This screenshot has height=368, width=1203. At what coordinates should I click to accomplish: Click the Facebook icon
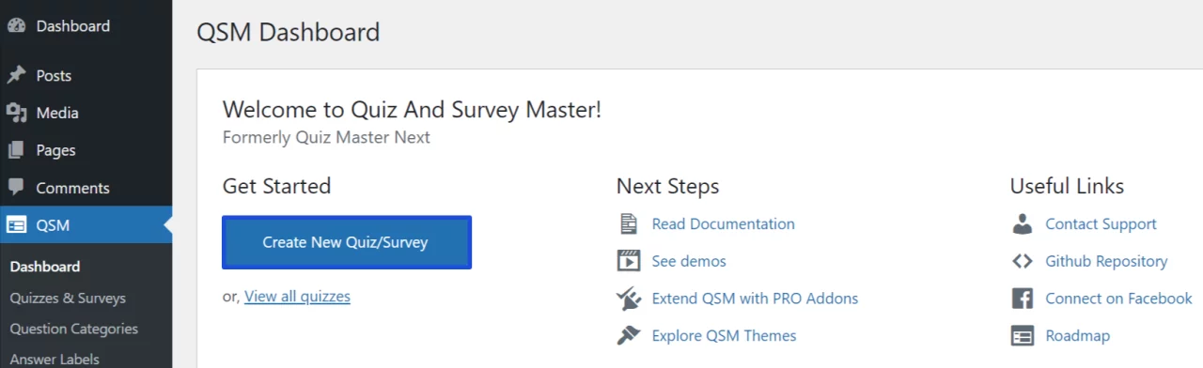1023,299
